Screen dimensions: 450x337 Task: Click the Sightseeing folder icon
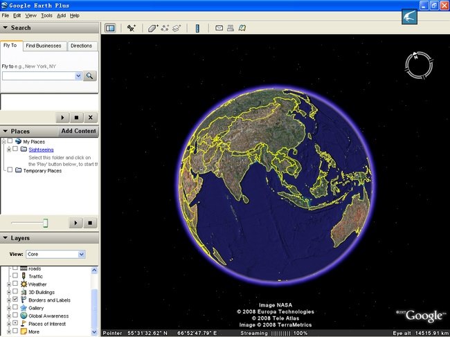pos(24,149)
